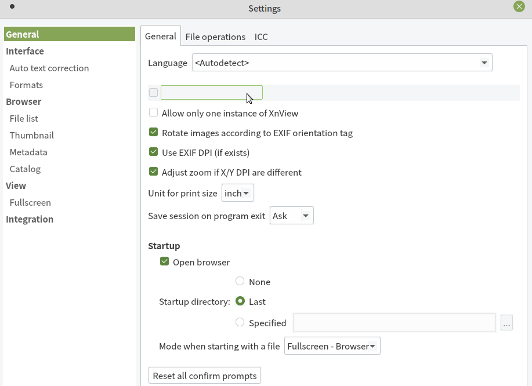Switch to the File operations tab
This screenshot has height=386, width=532.
point(215,37)
